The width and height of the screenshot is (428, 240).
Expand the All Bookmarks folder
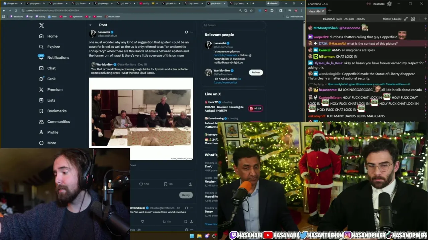click(x=295, y=16)
